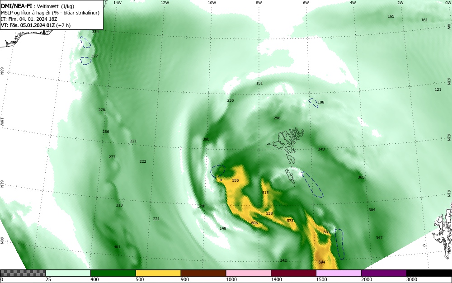This screenshot has height=283, width=452.
Task: Click the value 165 on the map
Action: pos(391,16)
